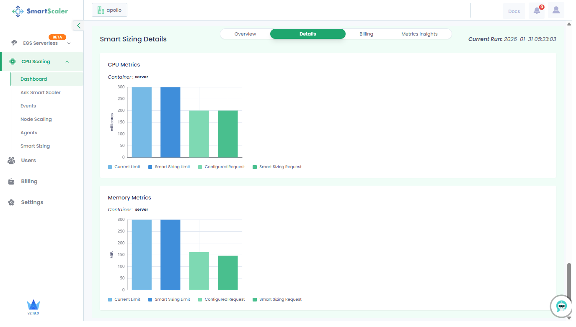
Task: Open the notifications bell icon
Action: point(537,11)
